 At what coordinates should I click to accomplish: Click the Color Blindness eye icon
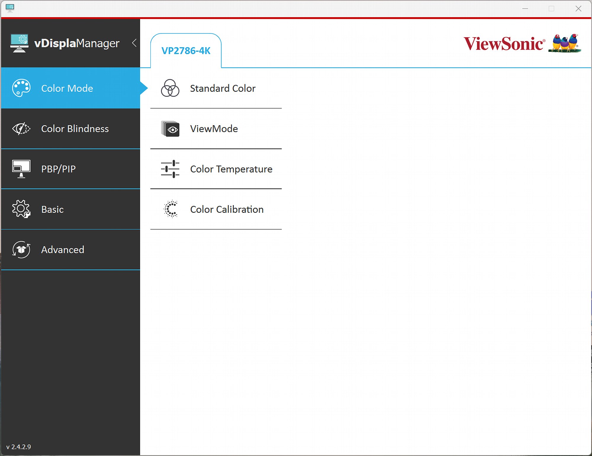21,128
